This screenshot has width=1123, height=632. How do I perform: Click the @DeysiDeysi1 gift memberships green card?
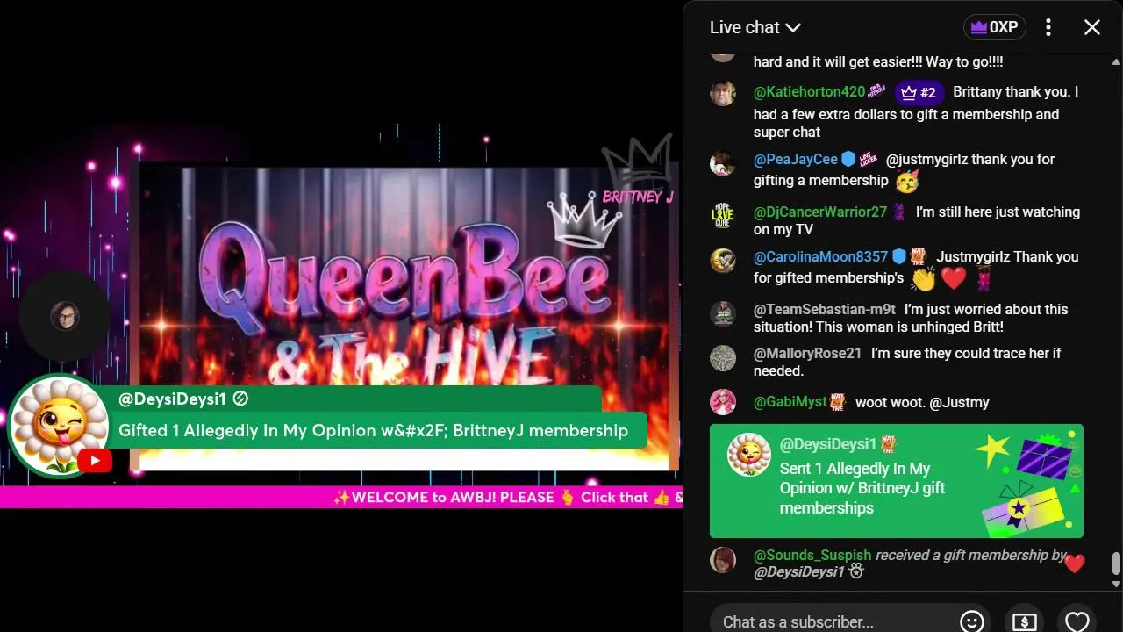click(x=897, y=481)
